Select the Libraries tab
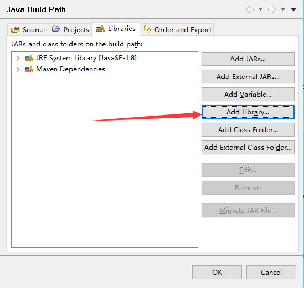The width and height of the screenshot is (304, 288). [116, 29]
